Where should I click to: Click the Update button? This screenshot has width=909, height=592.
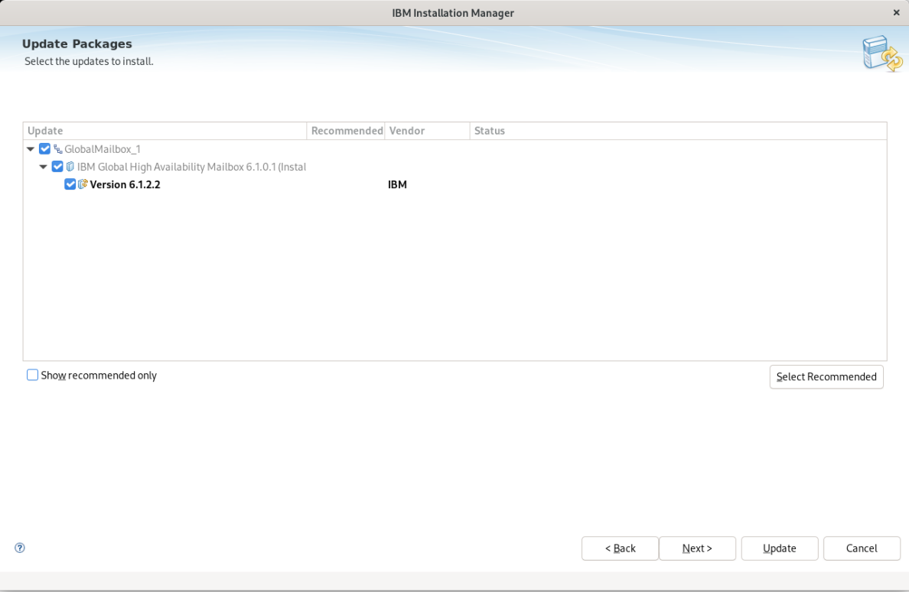coord(779,548)
